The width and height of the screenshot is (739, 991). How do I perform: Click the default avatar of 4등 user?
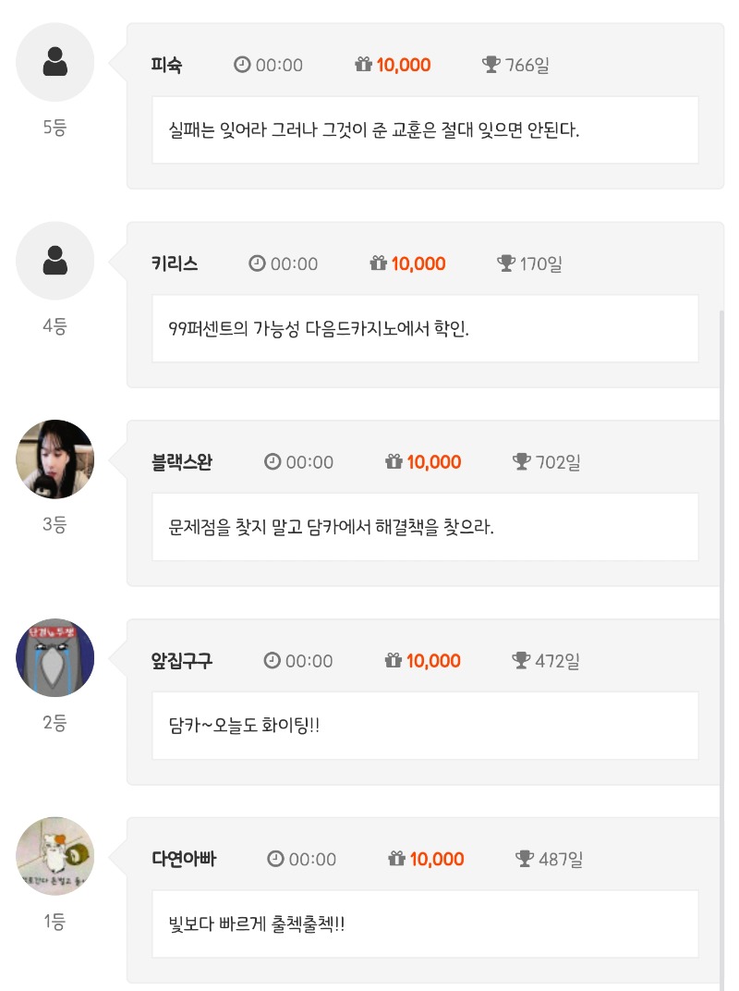click(x=55, y=261)
